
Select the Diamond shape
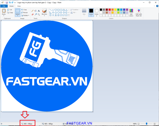click(x=53, y=12)
